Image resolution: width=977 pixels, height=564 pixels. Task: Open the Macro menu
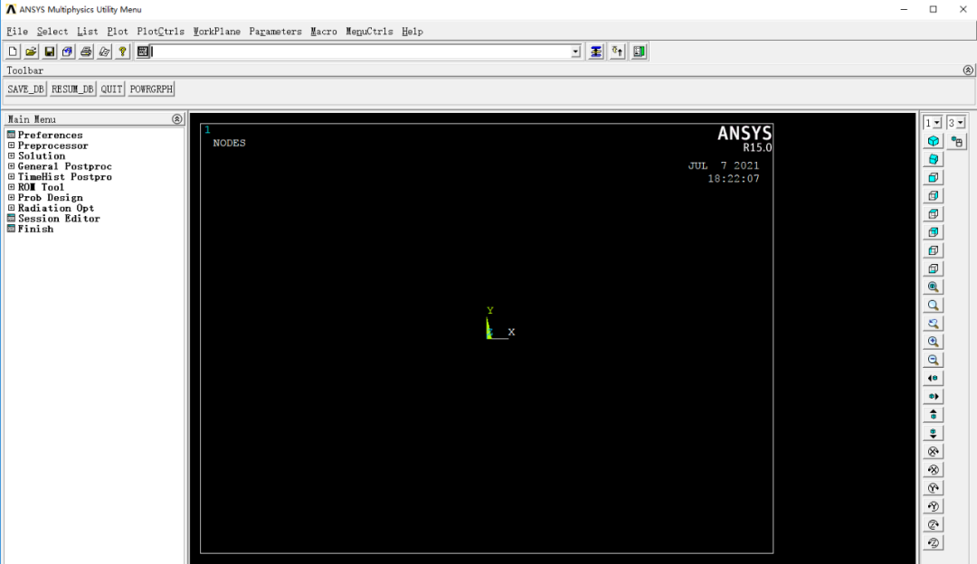click(324, 31)
